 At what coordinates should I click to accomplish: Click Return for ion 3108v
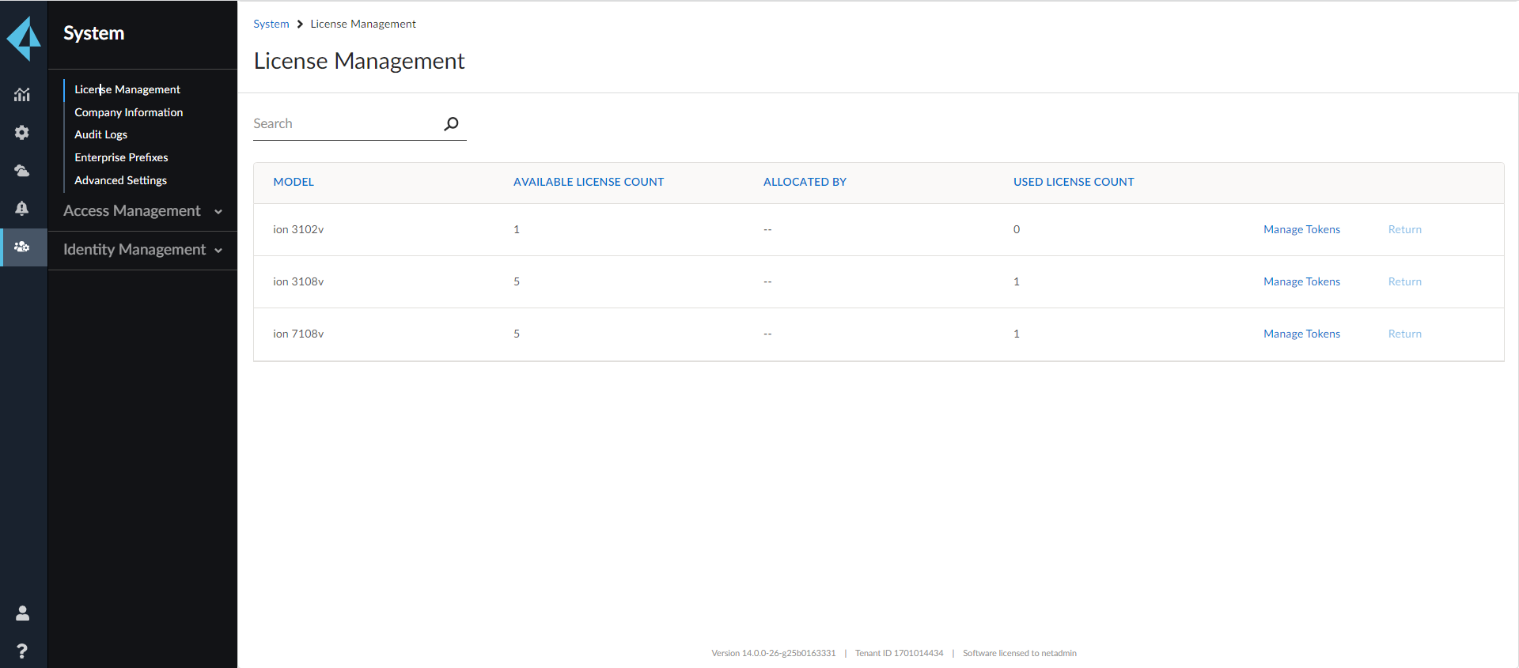click(x=1404, y=281)
